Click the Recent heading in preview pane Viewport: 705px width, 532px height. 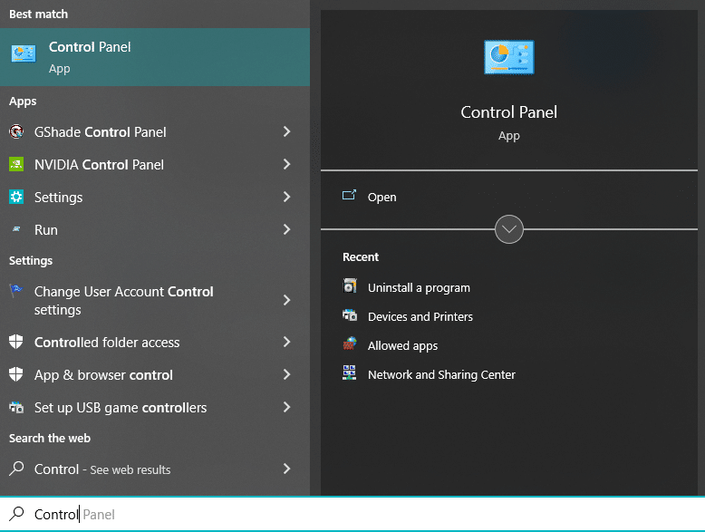tap(361, 256)
